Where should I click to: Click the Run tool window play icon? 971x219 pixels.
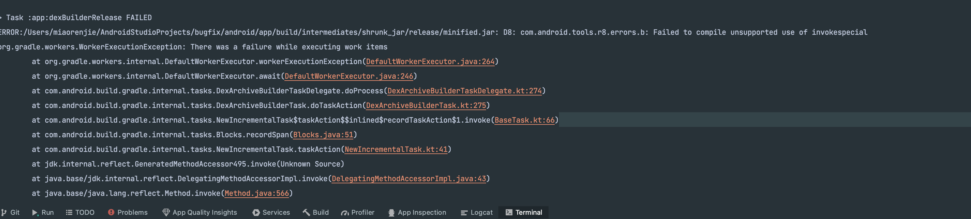pyautogui.click(x=35, y=213)
